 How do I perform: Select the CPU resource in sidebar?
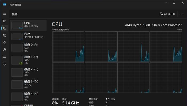click(28, 25)
